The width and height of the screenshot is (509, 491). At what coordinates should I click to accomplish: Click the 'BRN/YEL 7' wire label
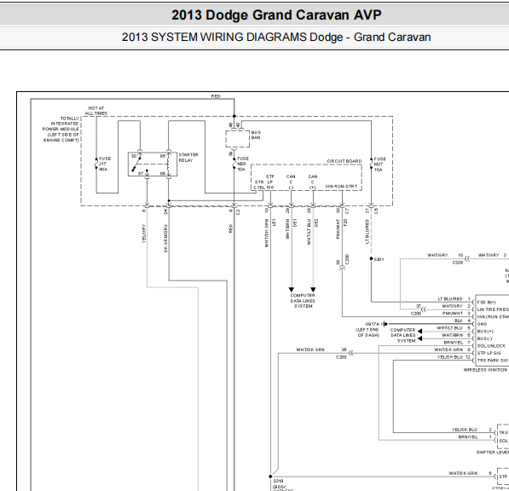(x=457, y=343)
